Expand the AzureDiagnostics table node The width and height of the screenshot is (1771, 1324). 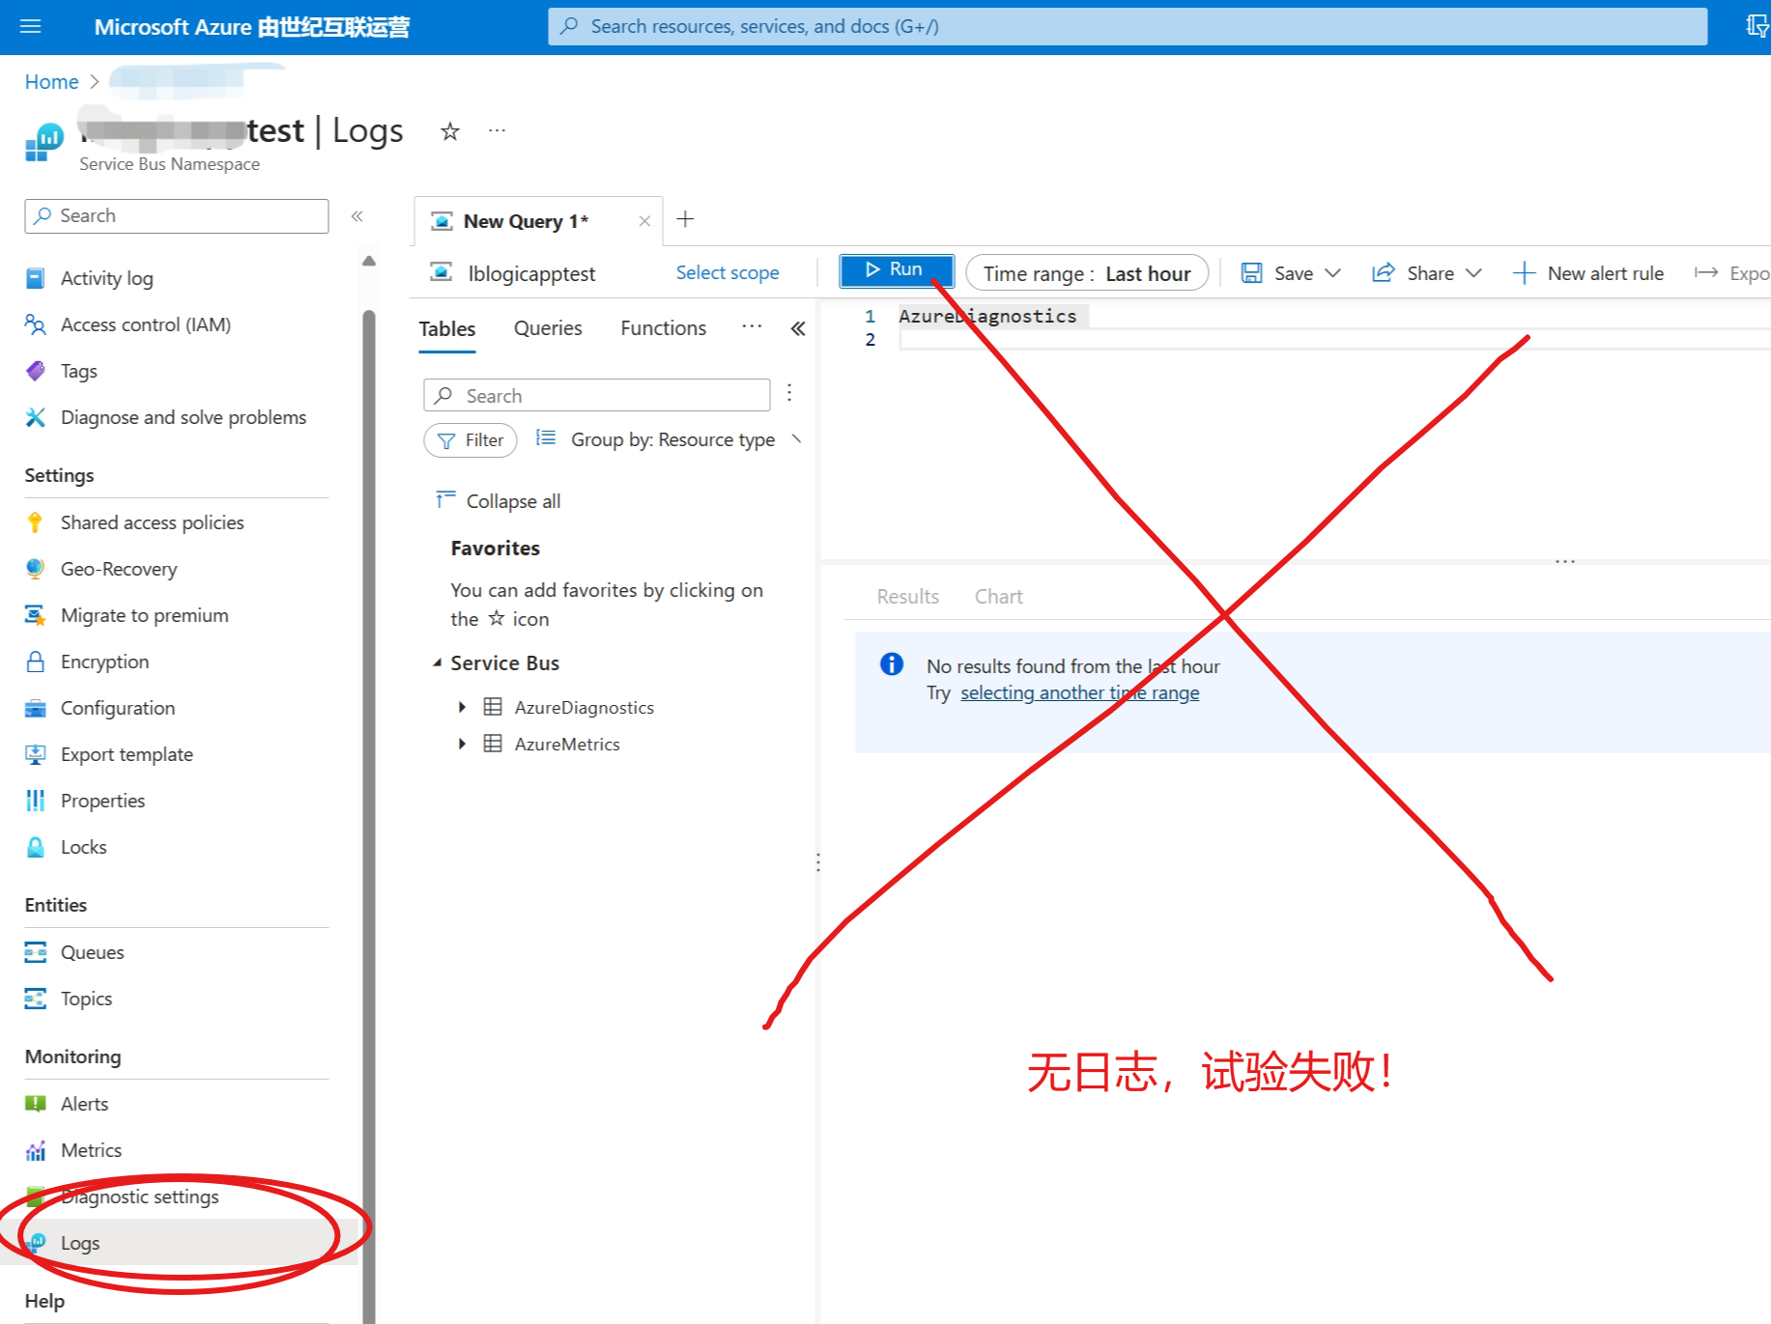pyautogui.click(x=462, y=707)
